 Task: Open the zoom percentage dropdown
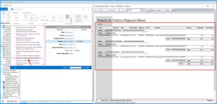[x=141, y=10]
